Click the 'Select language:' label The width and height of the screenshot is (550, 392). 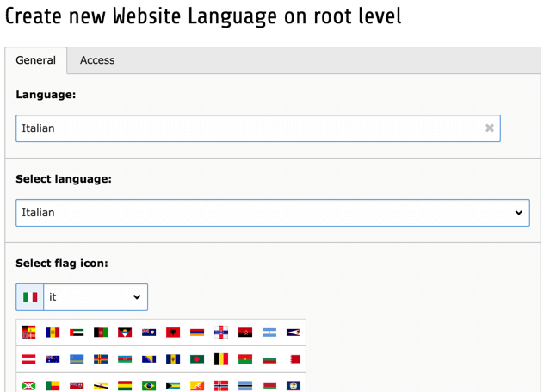64,179
